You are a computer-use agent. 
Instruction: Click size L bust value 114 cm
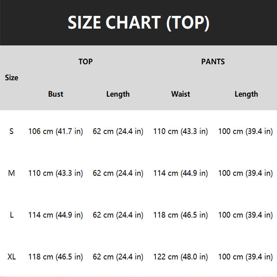[55, 215]
